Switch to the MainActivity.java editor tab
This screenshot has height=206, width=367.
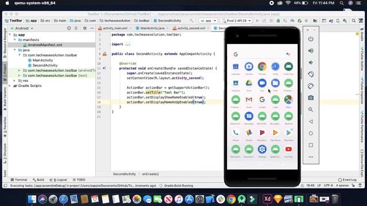(152, 28)
